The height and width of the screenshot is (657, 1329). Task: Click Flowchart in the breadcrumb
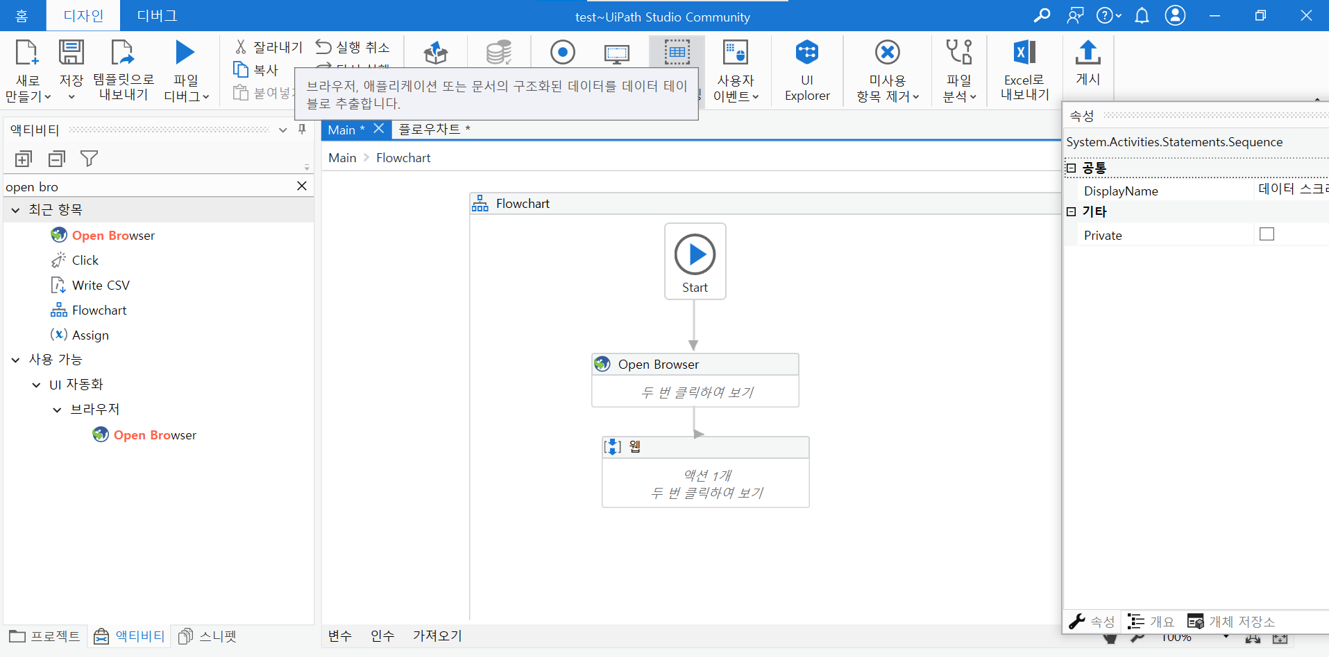click(403, 158)
